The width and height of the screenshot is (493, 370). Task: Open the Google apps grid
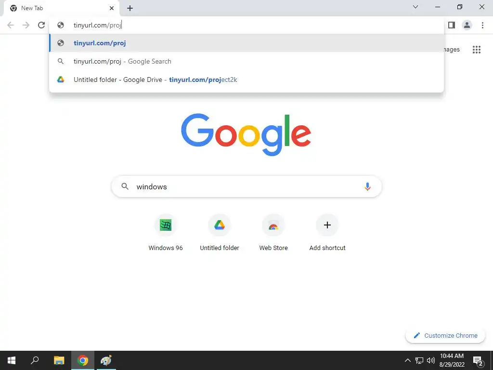click(x=477, y=50)
